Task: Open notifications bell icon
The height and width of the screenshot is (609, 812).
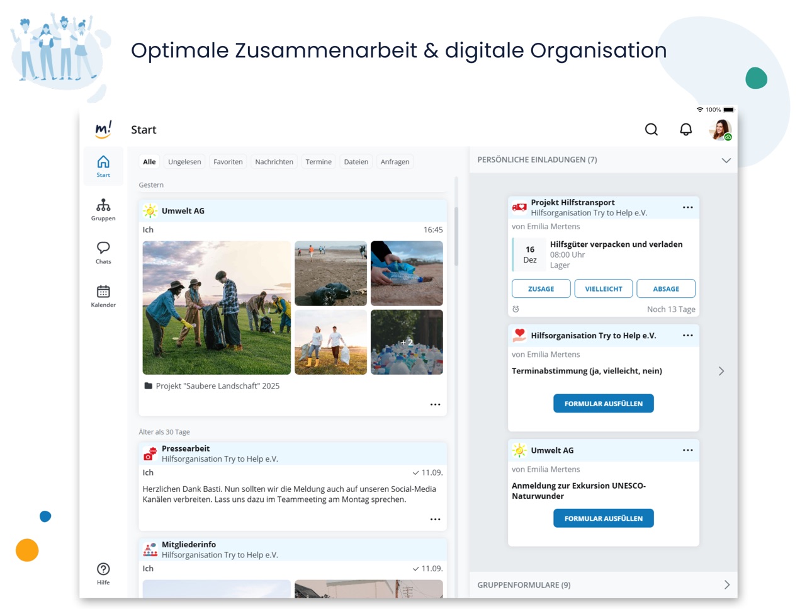Action: tap(686, 130)
